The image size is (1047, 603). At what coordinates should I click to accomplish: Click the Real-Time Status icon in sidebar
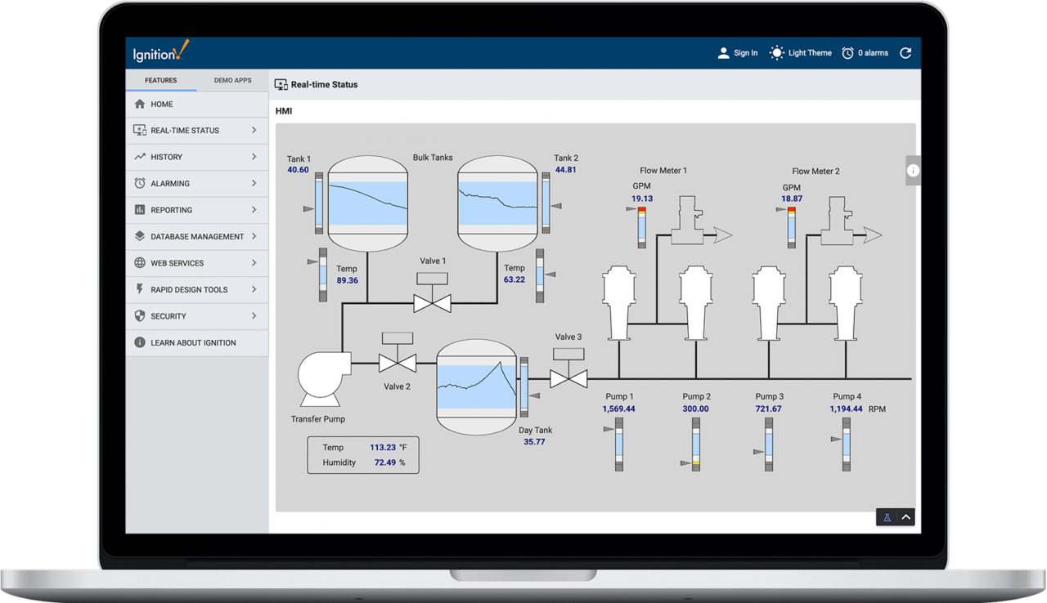point(140,130)
